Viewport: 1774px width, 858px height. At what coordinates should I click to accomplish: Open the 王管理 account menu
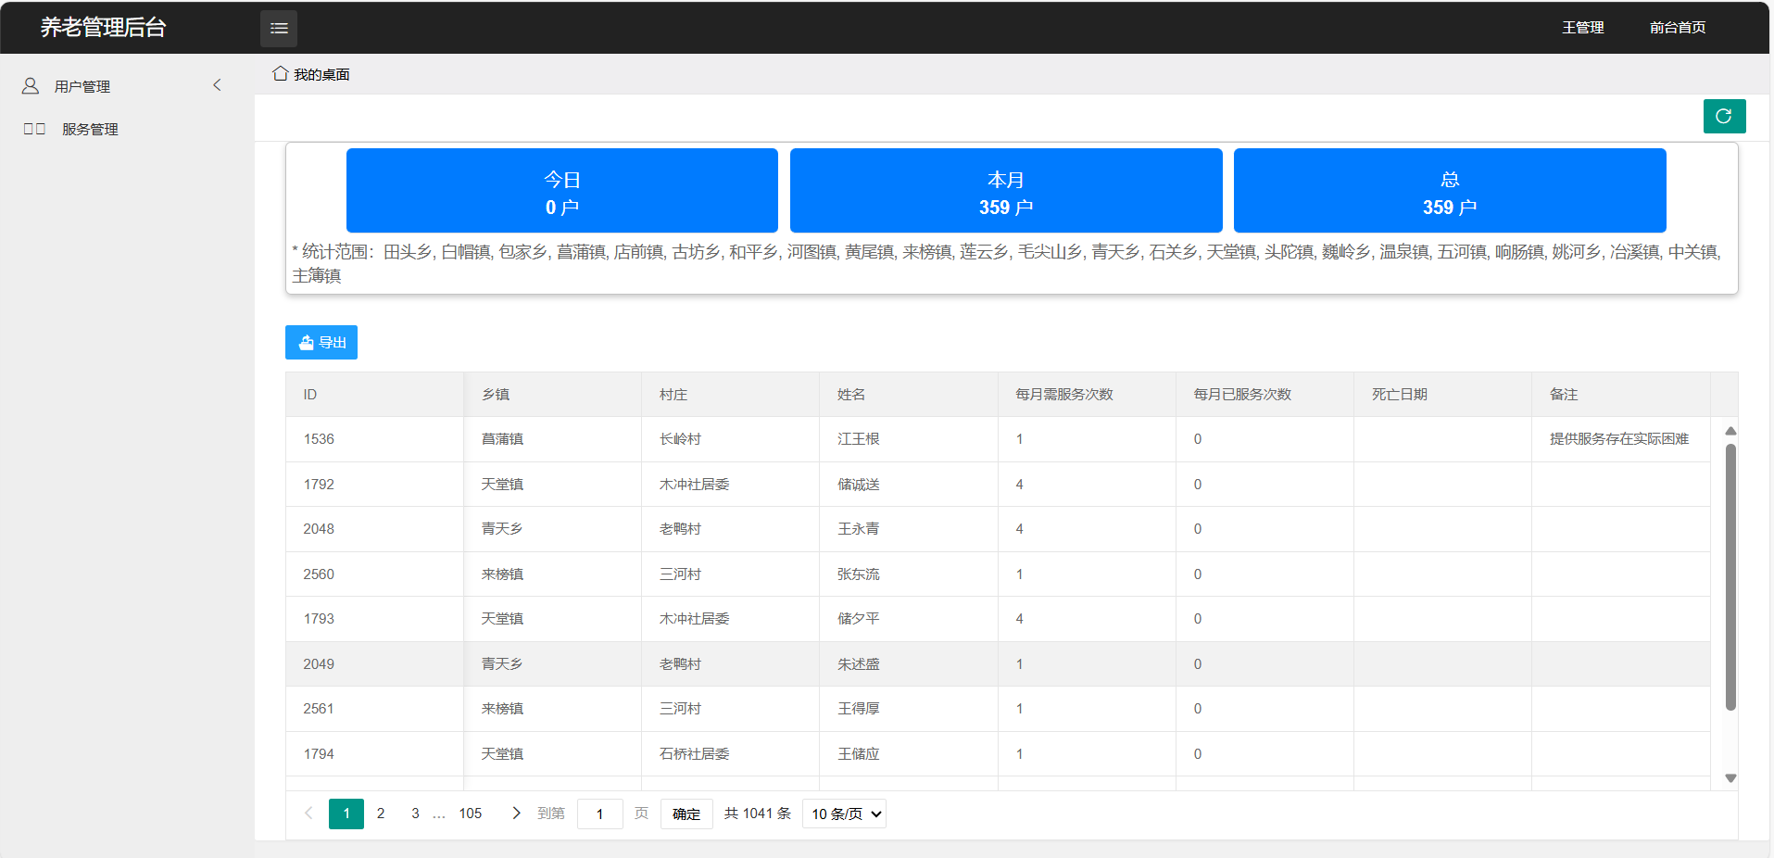pos(1583,28)
